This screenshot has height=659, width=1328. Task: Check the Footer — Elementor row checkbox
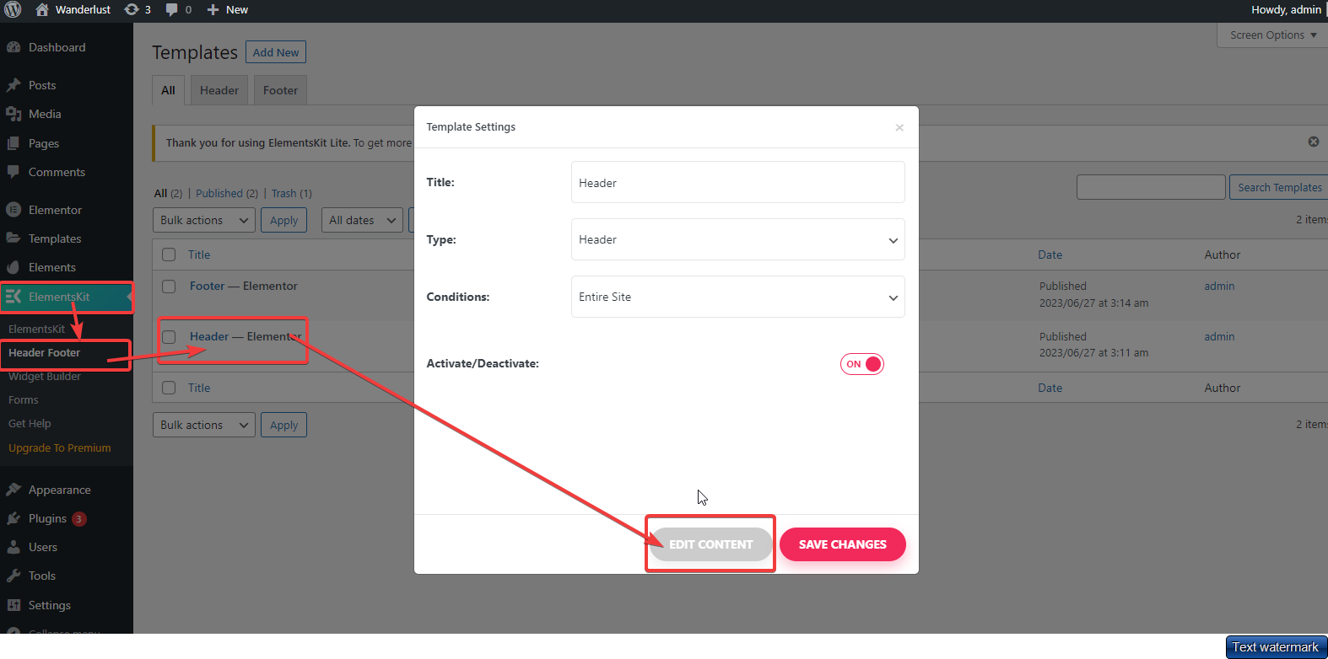click(x=169, y=287)
